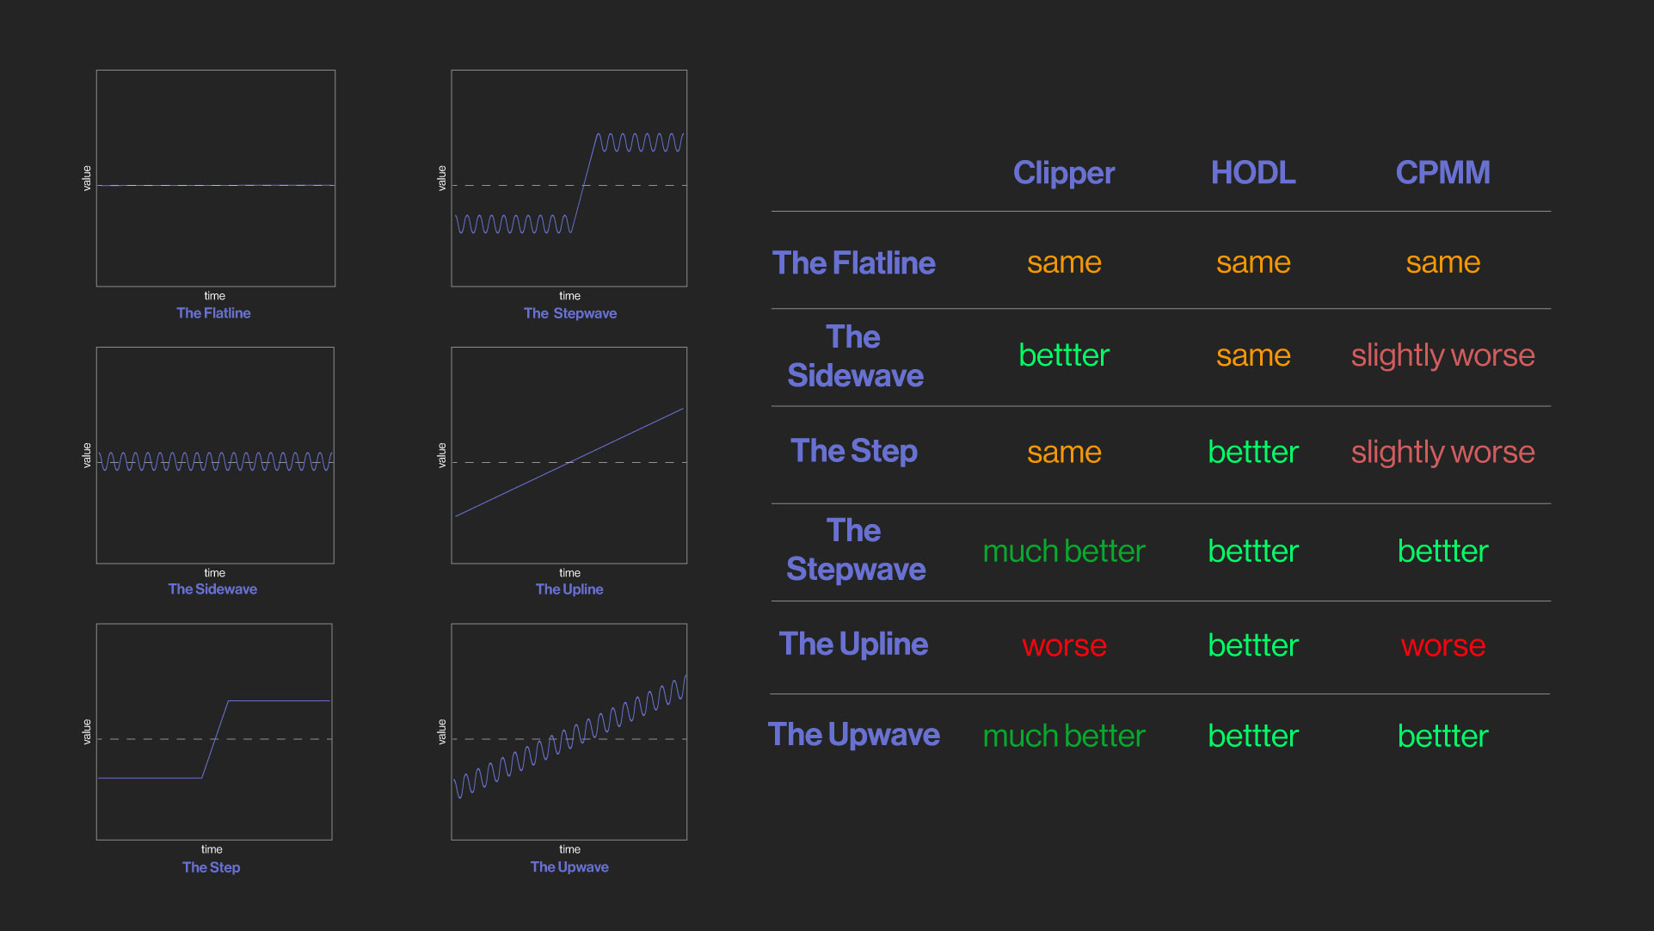Screen dimensions: 1654x931
Task: Open the Upline chart graphic
Action: 569,455
